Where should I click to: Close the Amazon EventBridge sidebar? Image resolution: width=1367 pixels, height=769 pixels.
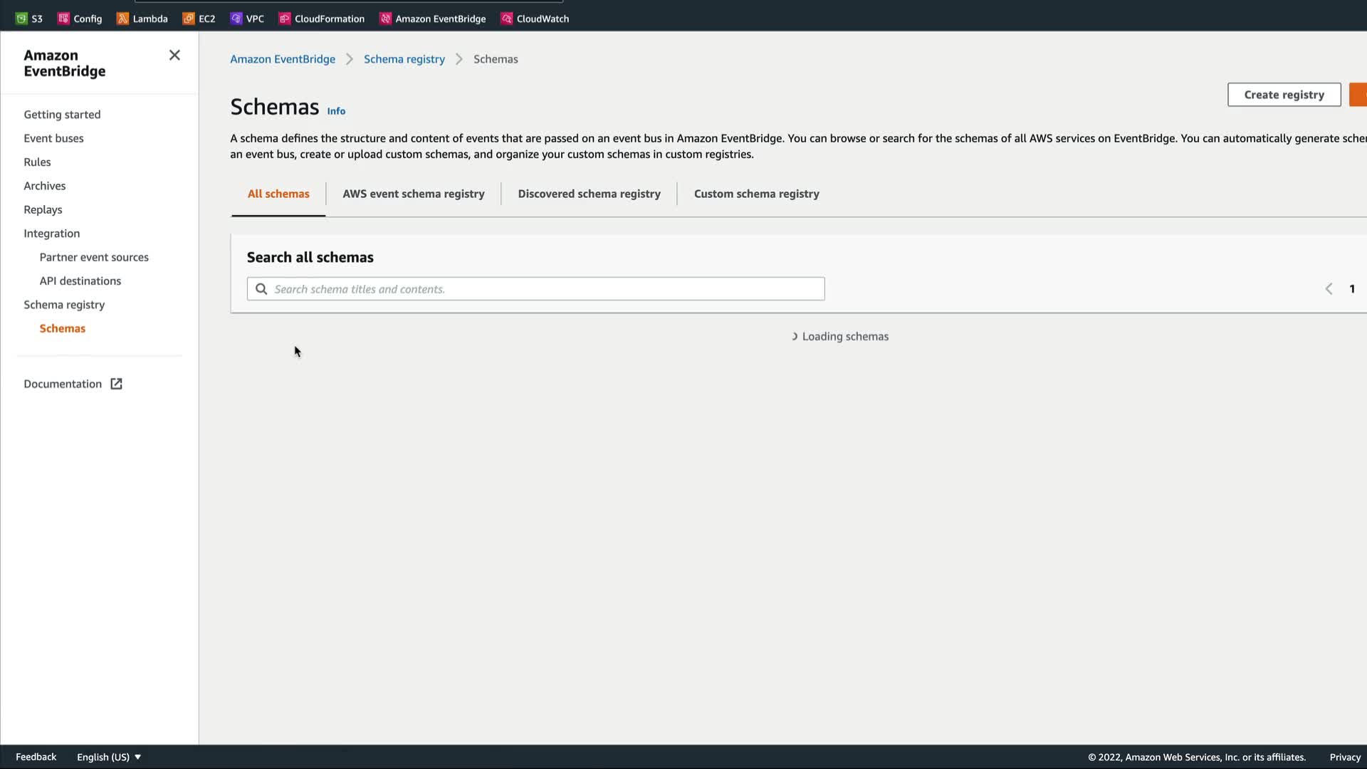pos(174,56)
